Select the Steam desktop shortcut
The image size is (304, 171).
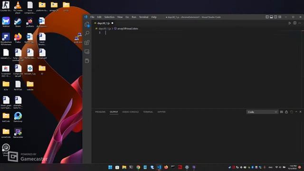point(18,22)
